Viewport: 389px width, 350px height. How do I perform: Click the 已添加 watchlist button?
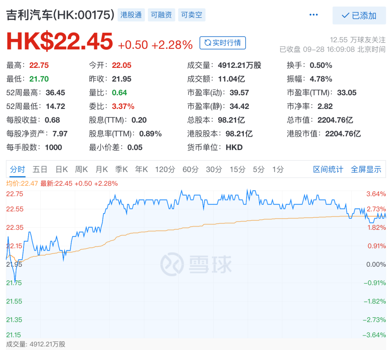(x=359, y=16)
